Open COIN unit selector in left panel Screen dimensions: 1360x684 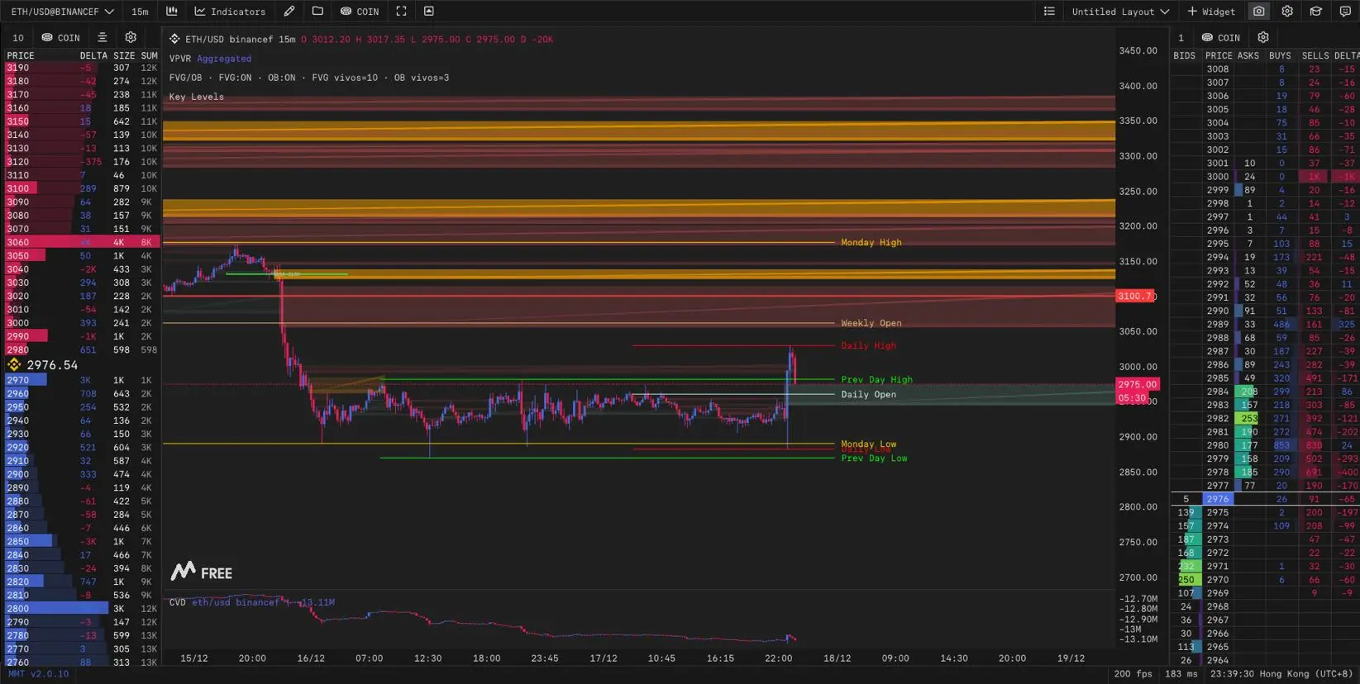pyautogui.click(x=61, y=38)
